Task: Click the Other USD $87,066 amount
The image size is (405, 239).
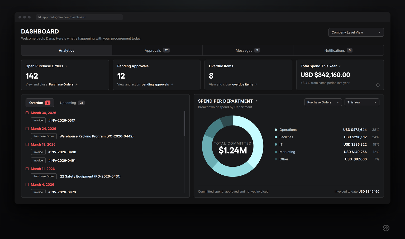Action: click(356, 159)
